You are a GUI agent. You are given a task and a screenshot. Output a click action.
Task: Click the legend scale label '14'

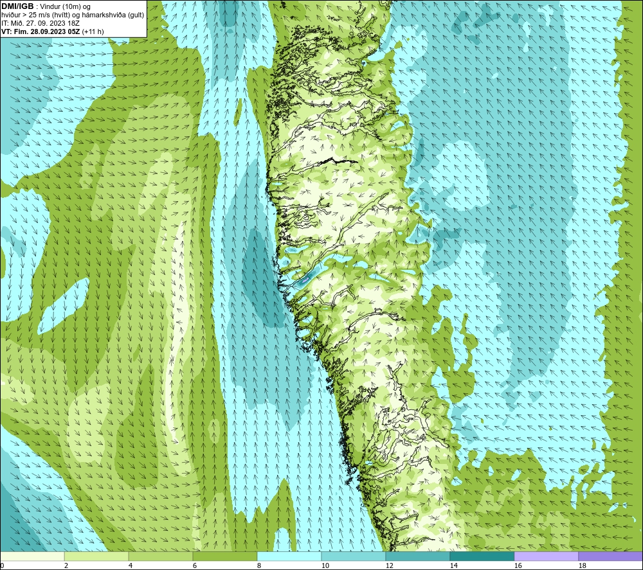point(453,566)
